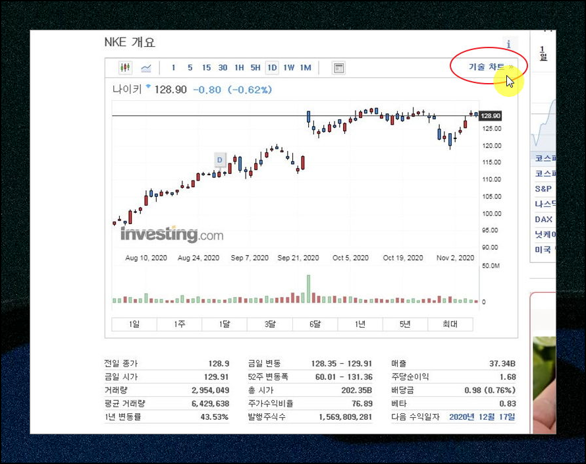Set chart interval to 1H
The image size is (586, 464).
coord(239,68)
